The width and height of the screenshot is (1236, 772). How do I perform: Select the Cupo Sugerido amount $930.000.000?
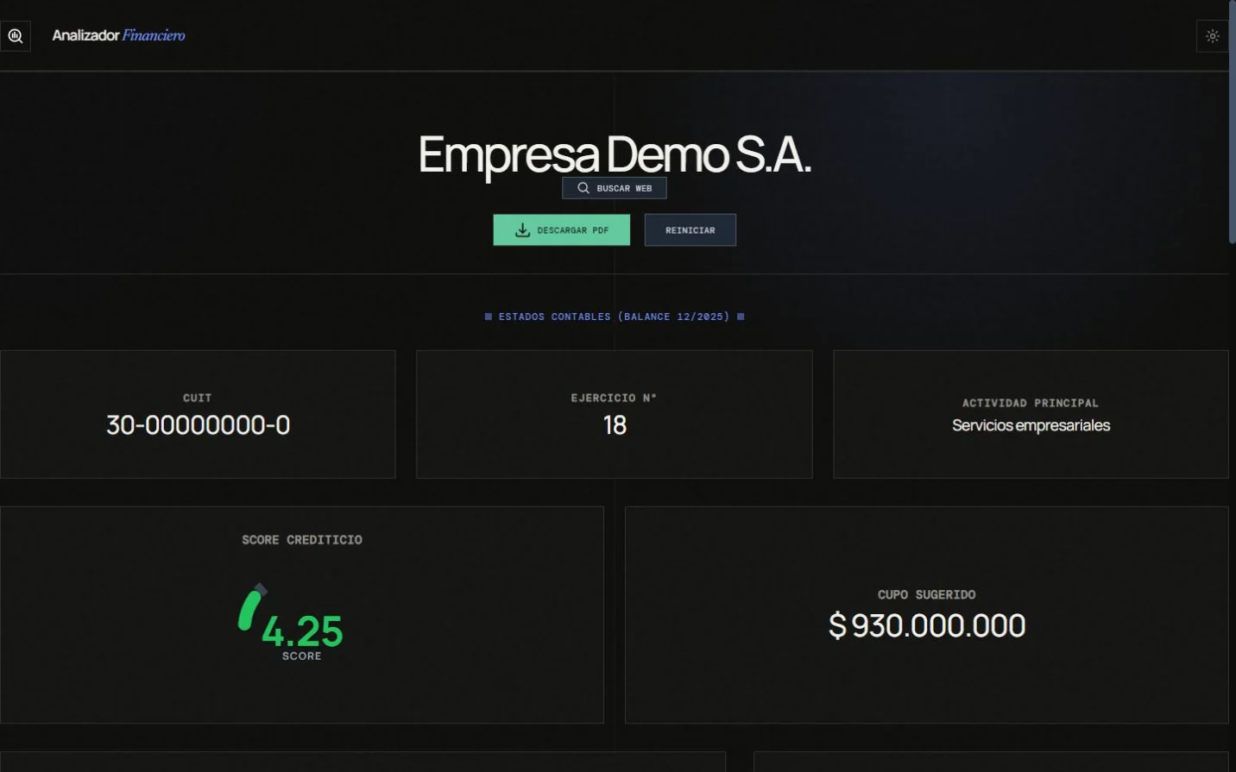pyautogui.click(x=927, y=625)
